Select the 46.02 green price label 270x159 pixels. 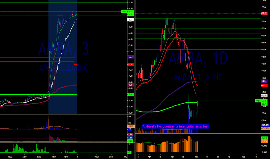(131, 15)
